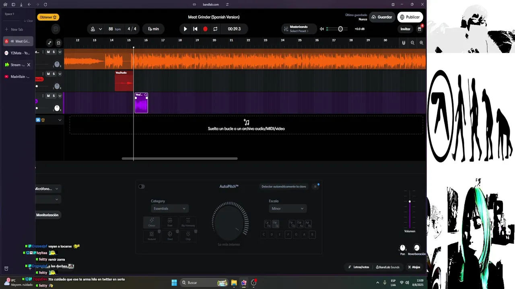The width and height of the screenshot is (515, 289).
Task: Toggle the magnet snap-to-grid icon
Action: [x=404, y=43]
